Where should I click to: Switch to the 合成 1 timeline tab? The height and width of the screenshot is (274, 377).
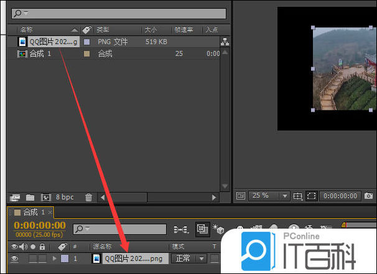(x=30, y=212)
